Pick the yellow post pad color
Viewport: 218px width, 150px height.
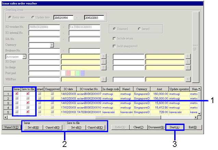point(73,73)
